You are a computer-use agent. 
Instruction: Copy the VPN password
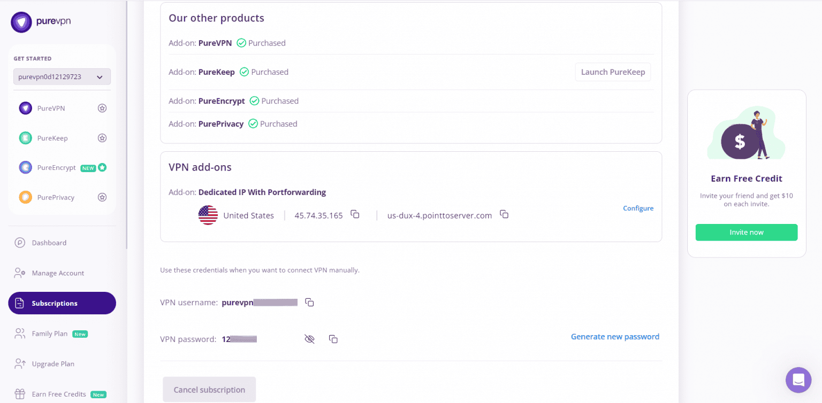click(x=333, y=339)
